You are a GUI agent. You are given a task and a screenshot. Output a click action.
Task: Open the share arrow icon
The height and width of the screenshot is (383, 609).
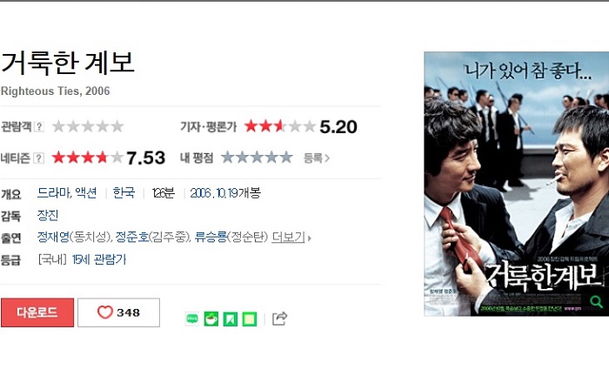279,319
